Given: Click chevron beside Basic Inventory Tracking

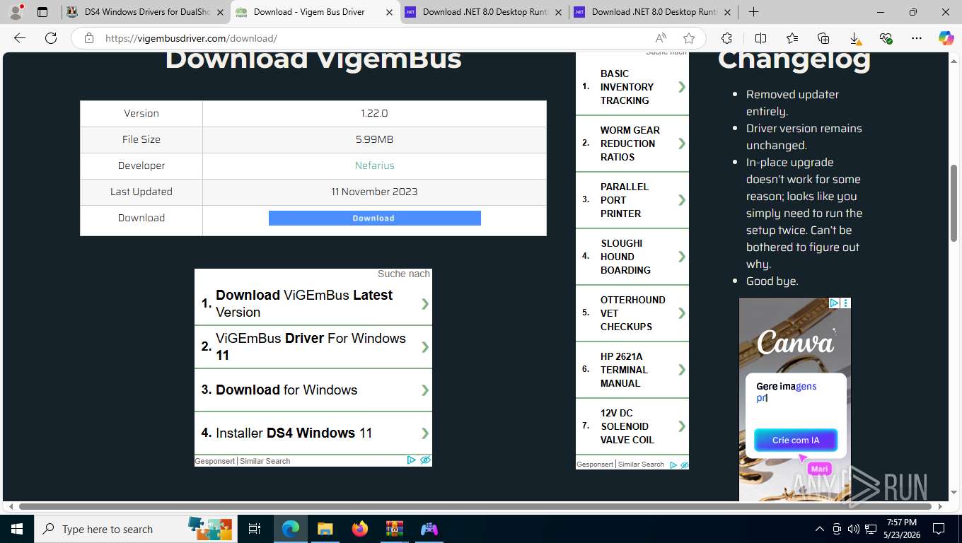Looking at the screenshot, I should click(x=681, y=87).
